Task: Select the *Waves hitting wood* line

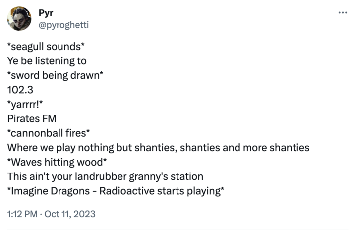Action: [x=57, y=162]
